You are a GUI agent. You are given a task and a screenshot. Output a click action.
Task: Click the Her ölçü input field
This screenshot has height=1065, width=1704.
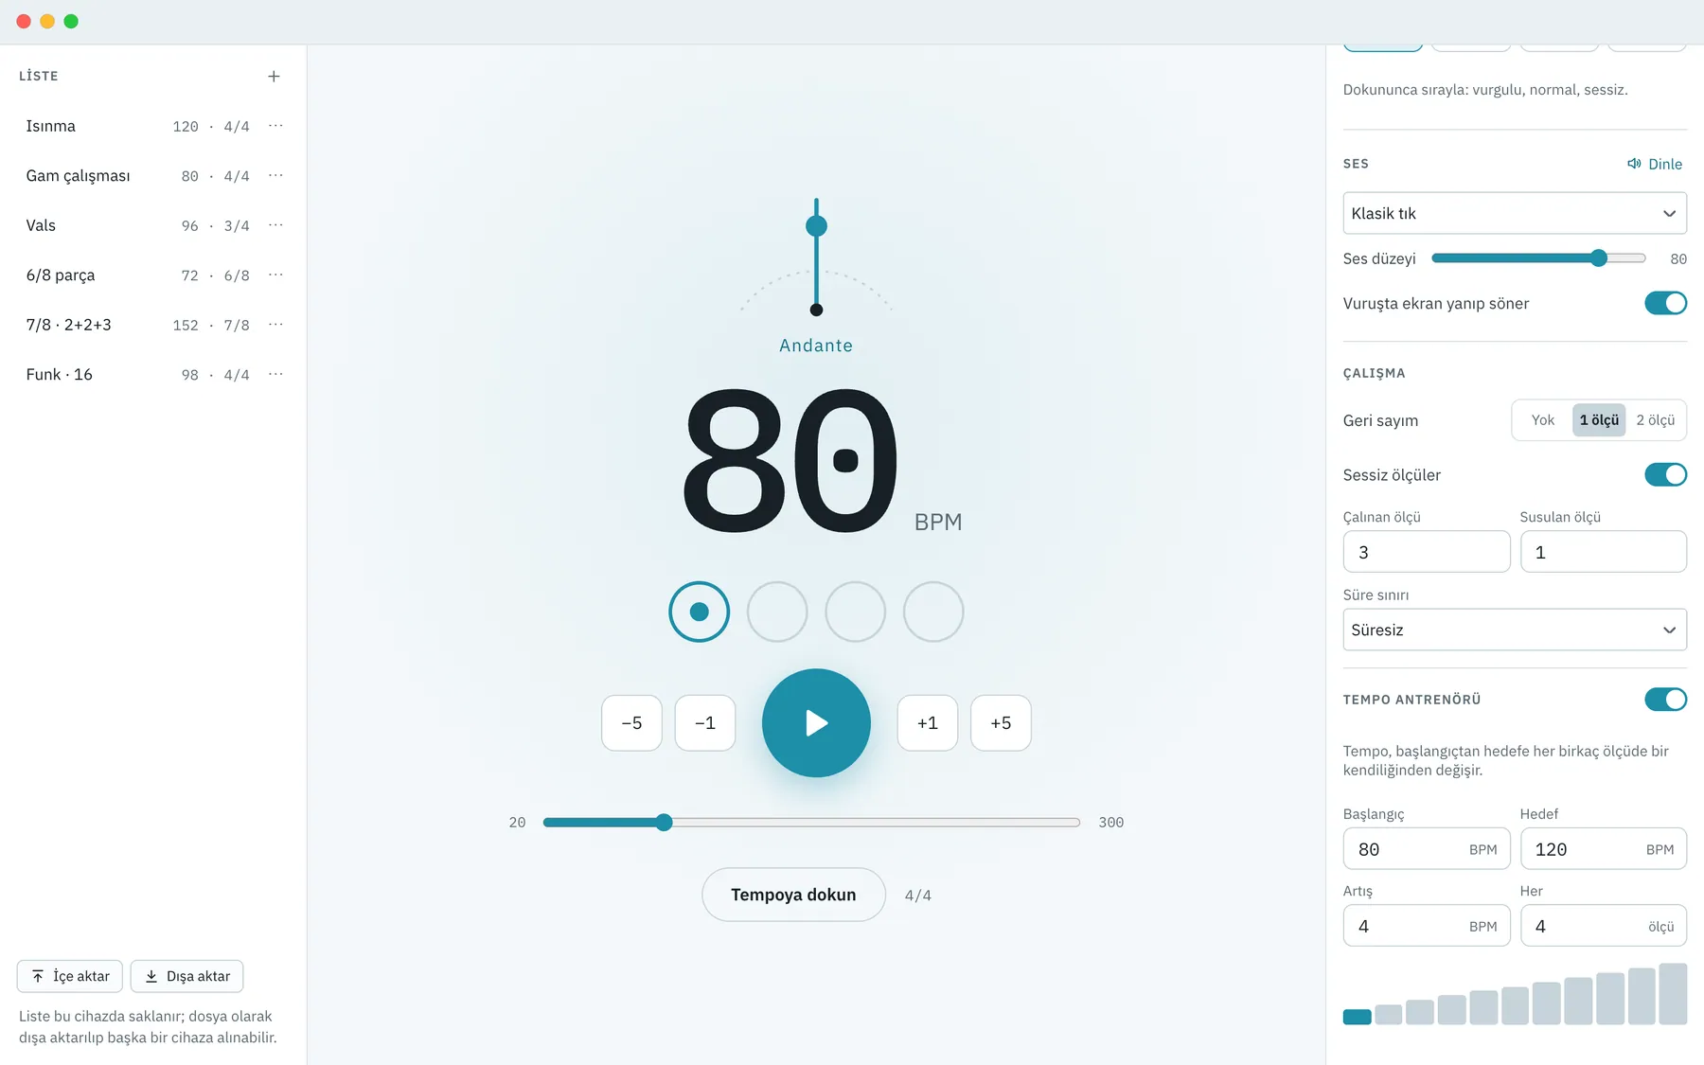[x=1604, y=926]
